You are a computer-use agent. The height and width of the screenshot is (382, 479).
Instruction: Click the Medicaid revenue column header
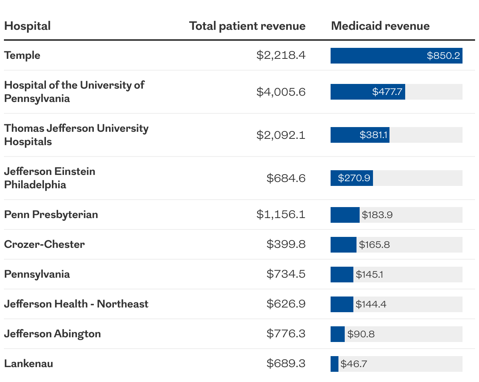(x=380, y=26)
